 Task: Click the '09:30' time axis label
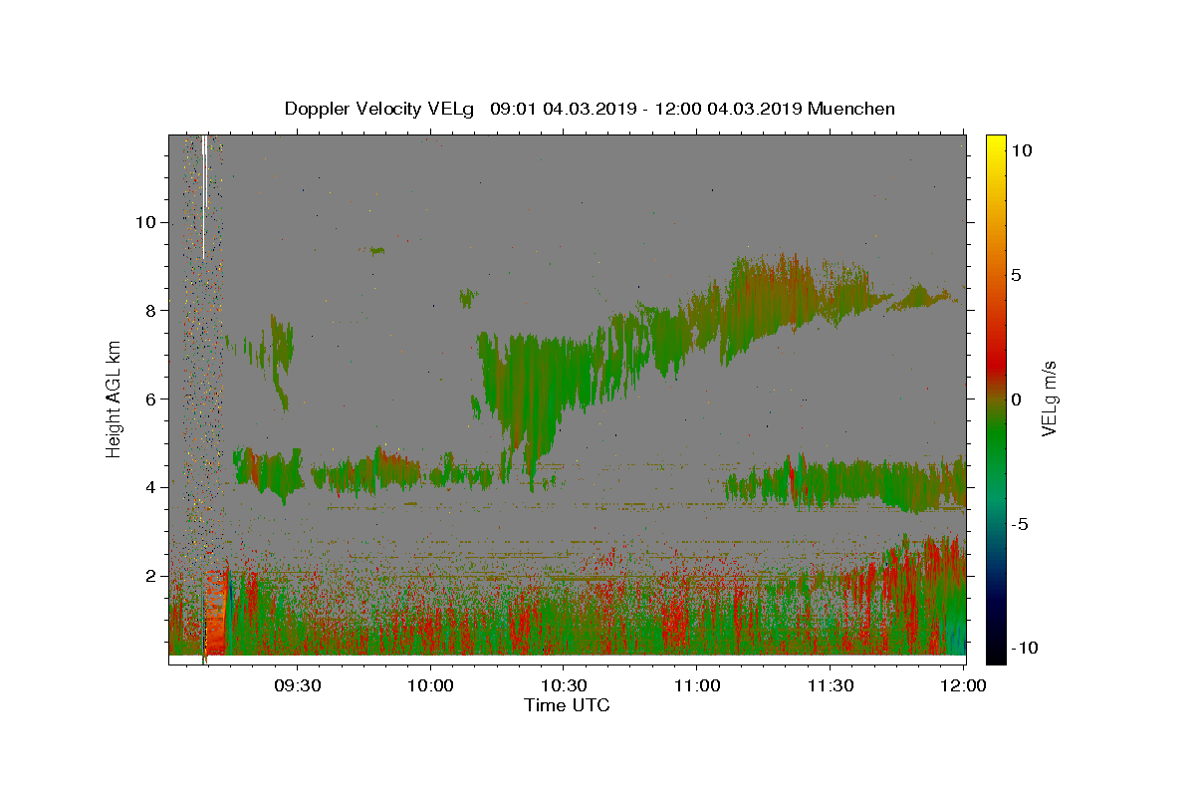click(298, 686)
